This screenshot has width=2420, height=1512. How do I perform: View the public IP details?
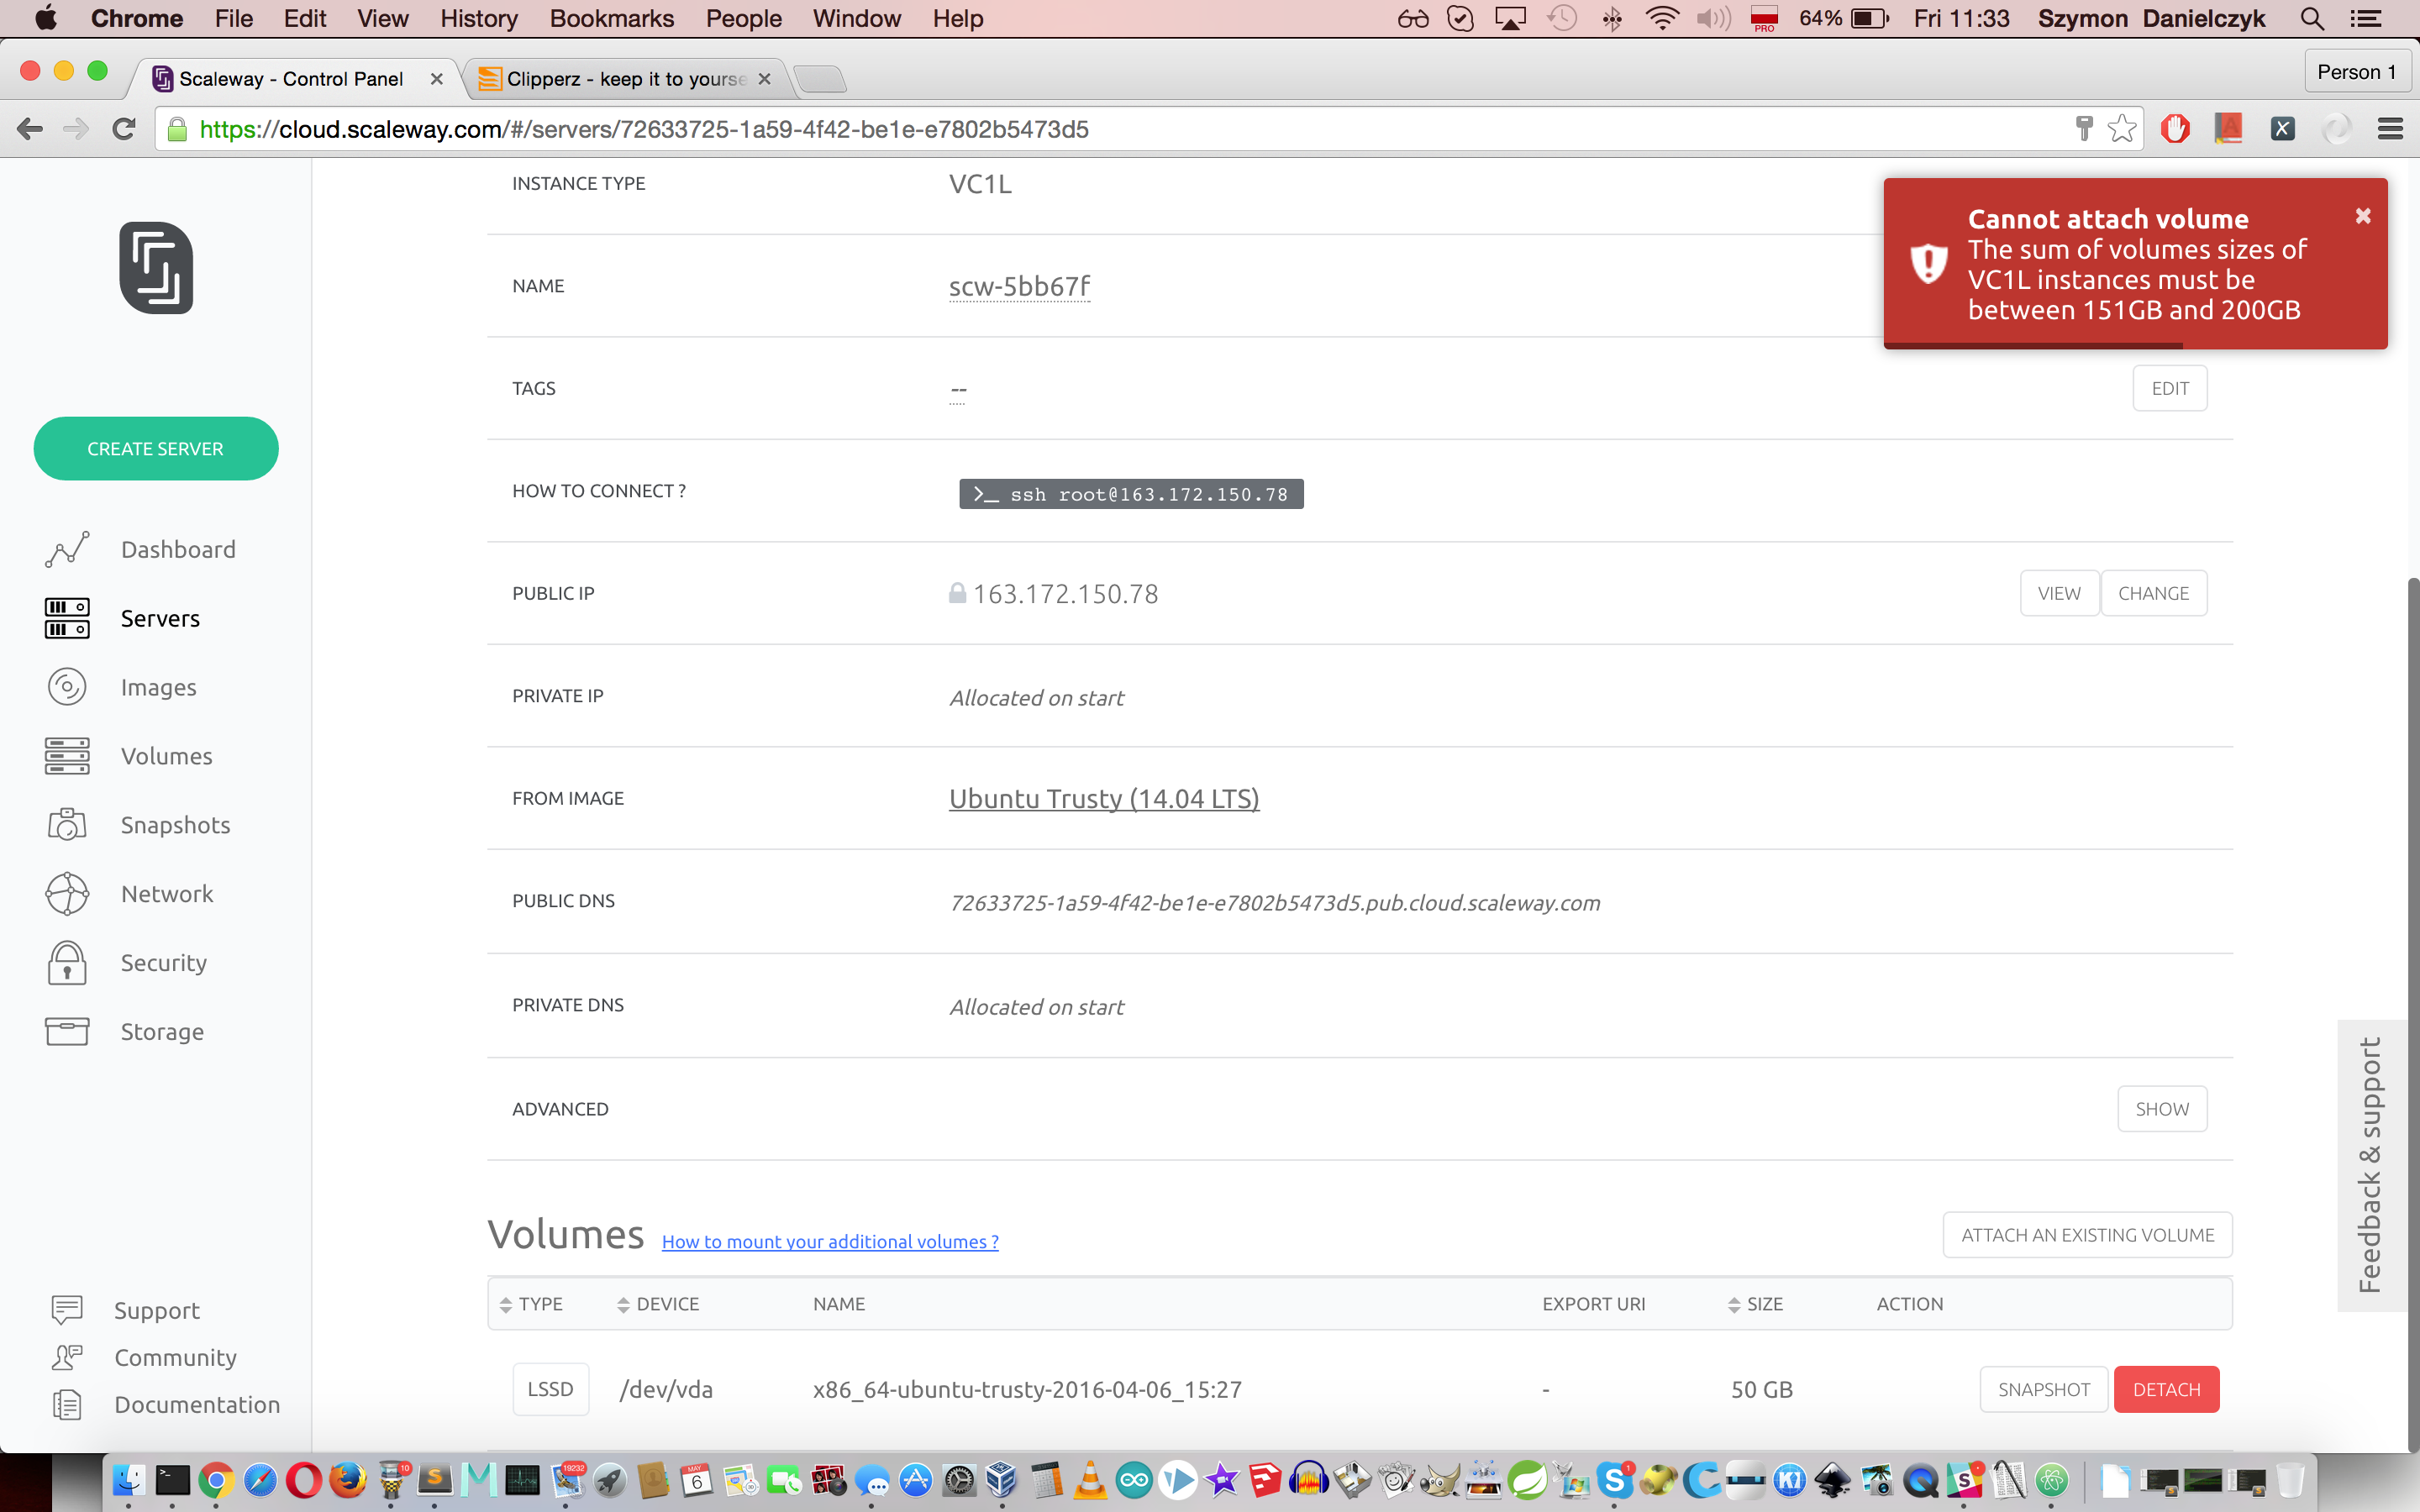[2059, 593]
